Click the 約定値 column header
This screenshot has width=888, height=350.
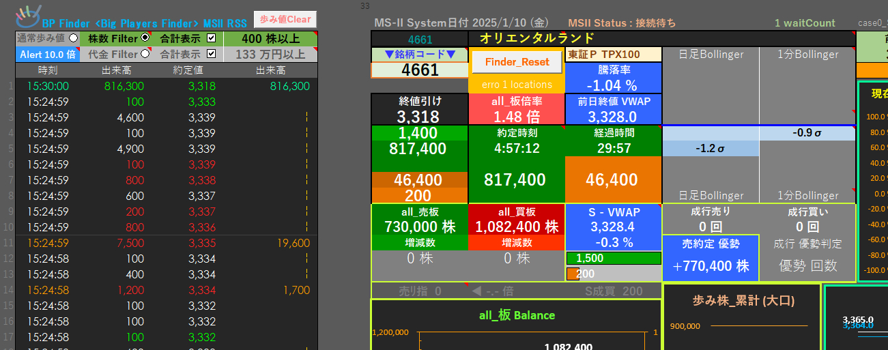(187, 70)
